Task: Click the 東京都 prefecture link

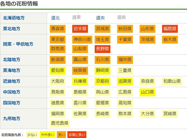Action: [57, 40]
